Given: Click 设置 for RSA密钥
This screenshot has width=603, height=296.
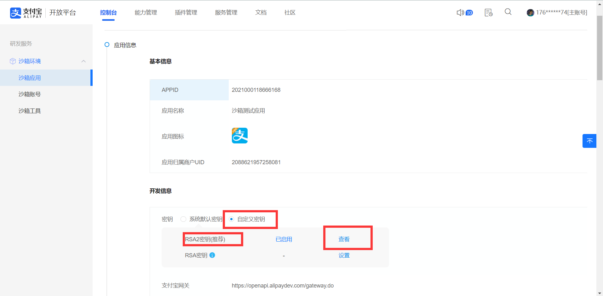Looking at the screenshot, I should point(344,255).
